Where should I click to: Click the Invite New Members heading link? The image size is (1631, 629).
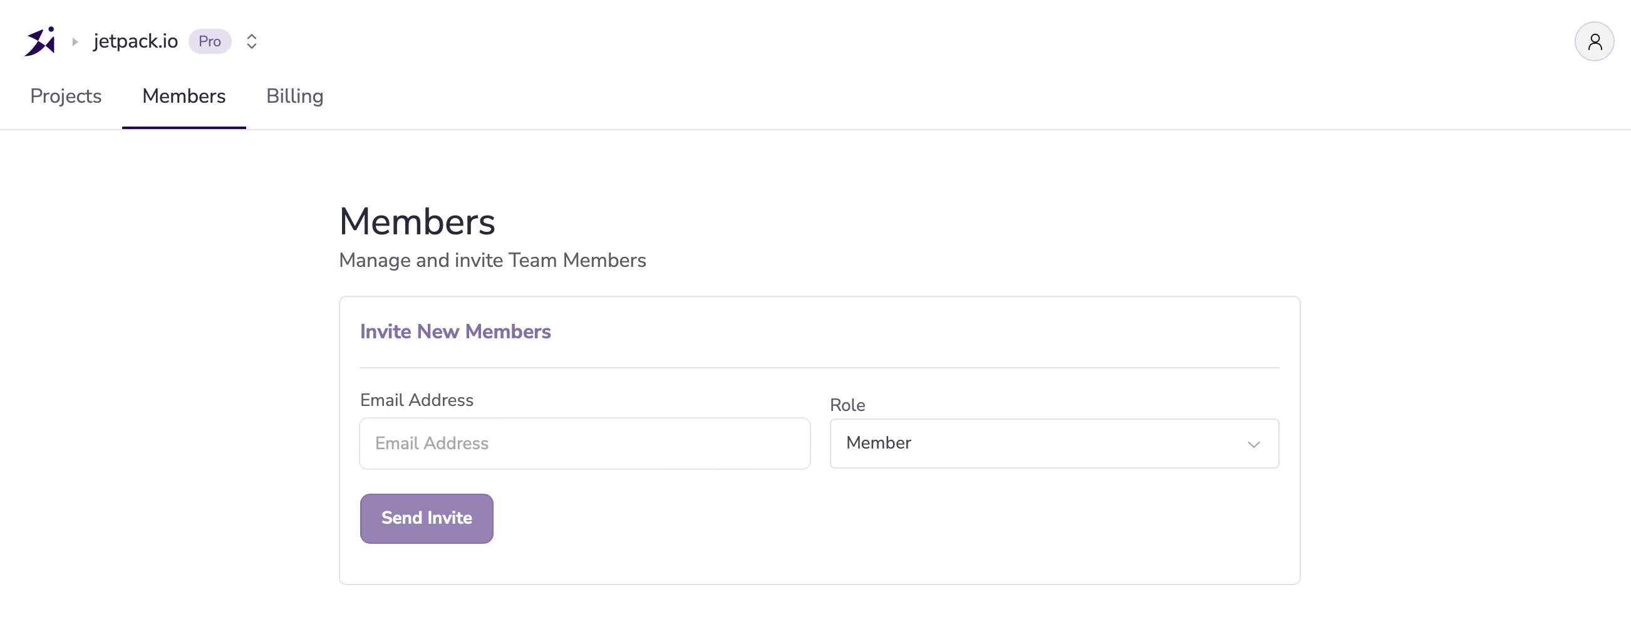pos(455,331)
